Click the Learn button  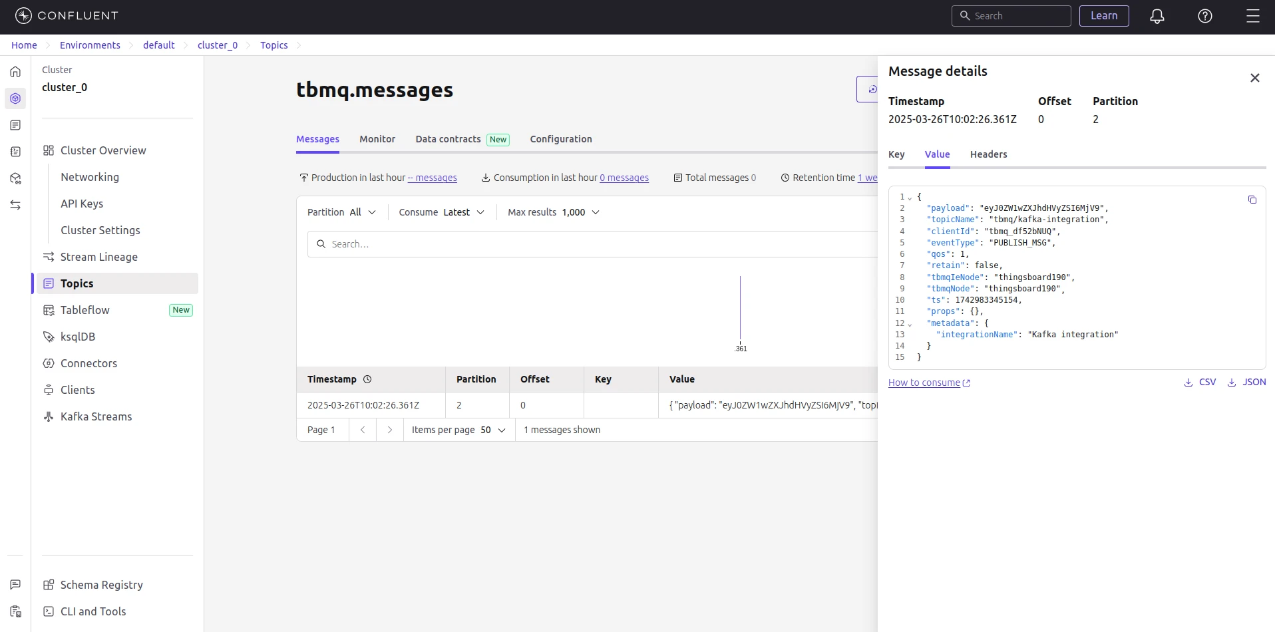1104,16
